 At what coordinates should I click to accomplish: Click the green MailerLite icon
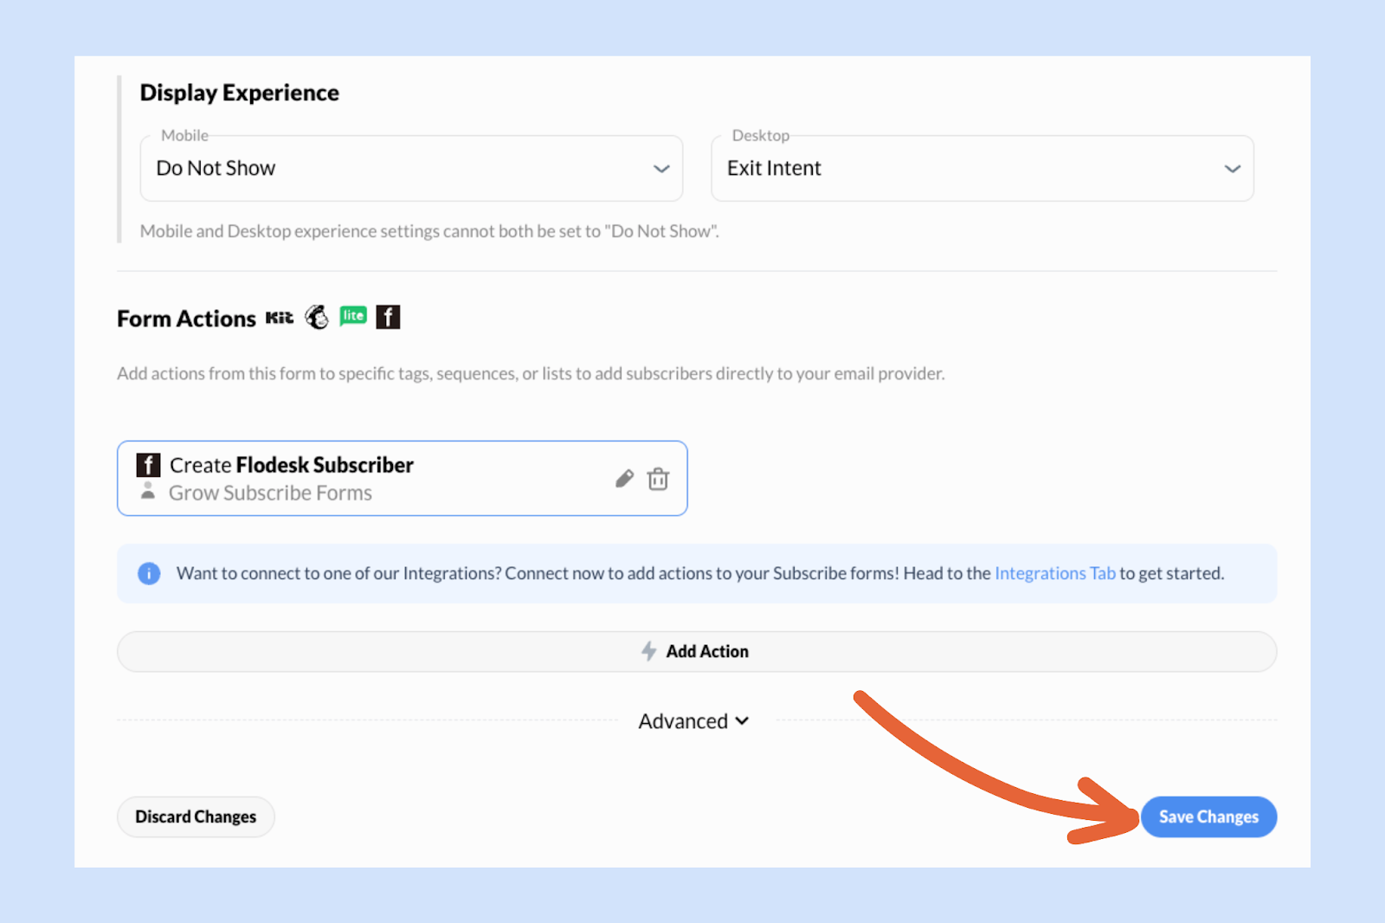pyautogui.click(x=353, y=316)
